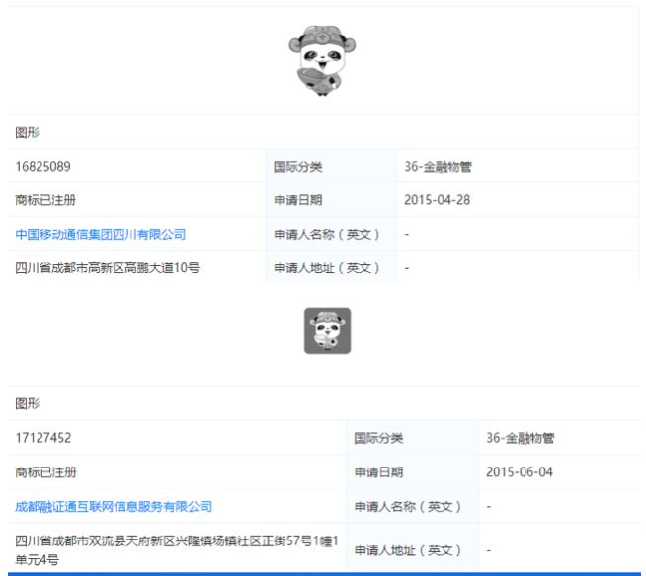Click 国际分类 label in second record
Image resolution: width=646 pixels, height=576 pixels.
(378, 438)
